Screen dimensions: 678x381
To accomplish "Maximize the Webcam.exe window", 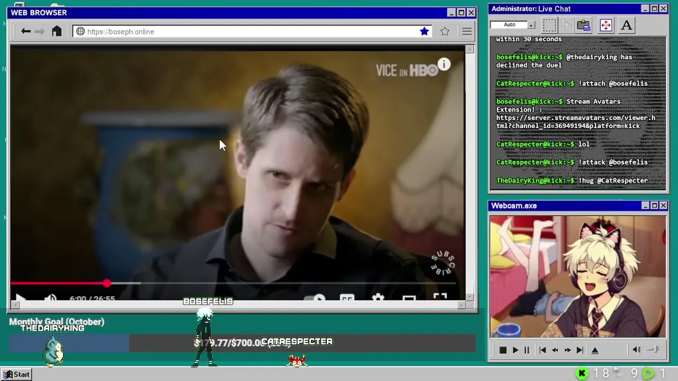I will (x=654, y=205).
